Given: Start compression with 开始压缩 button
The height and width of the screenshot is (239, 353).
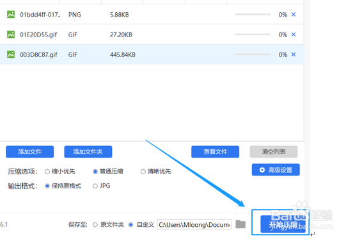Looking at the screenshot, I should click(283, 224).
